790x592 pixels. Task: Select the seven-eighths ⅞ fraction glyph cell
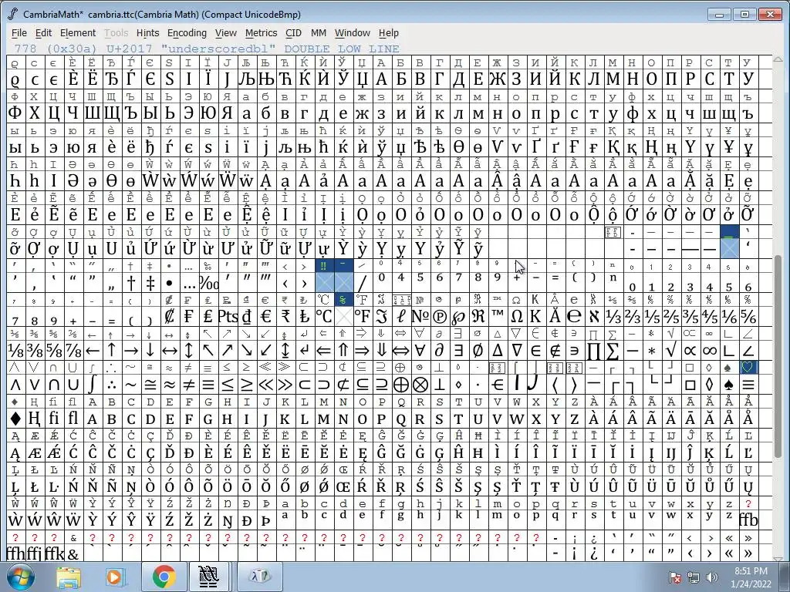coord(73,351)
